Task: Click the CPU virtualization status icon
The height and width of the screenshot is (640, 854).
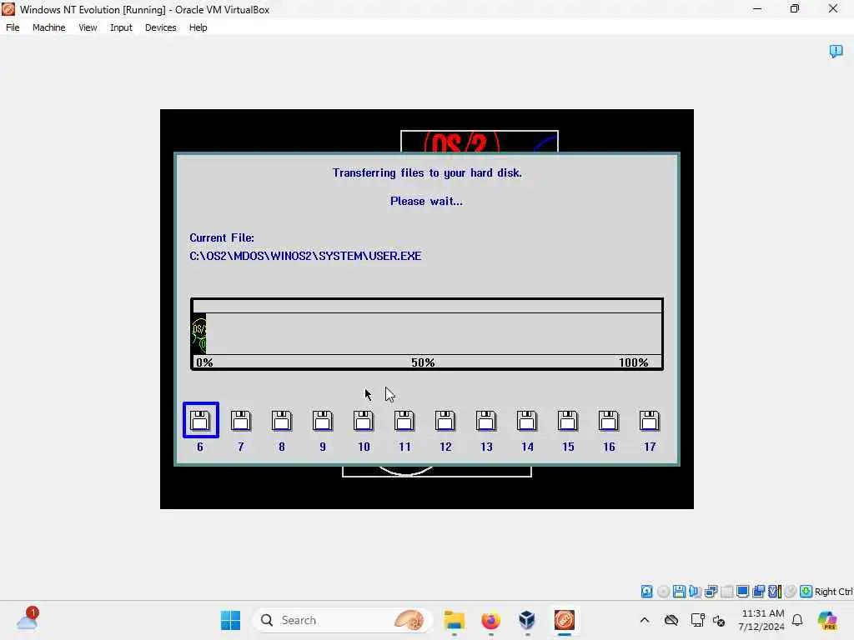Action: (775, 591)
